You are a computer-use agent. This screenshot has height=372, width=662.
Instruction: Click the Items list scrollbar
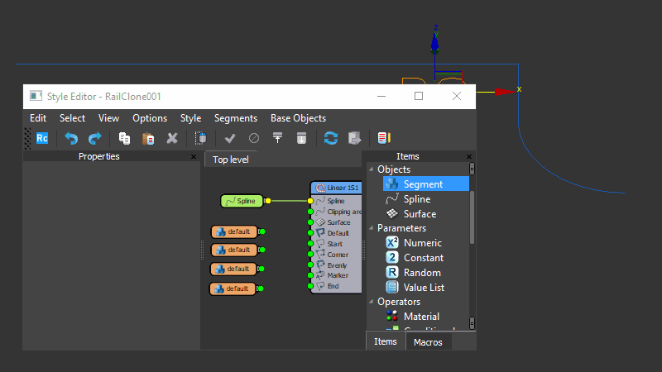(473, 215)
